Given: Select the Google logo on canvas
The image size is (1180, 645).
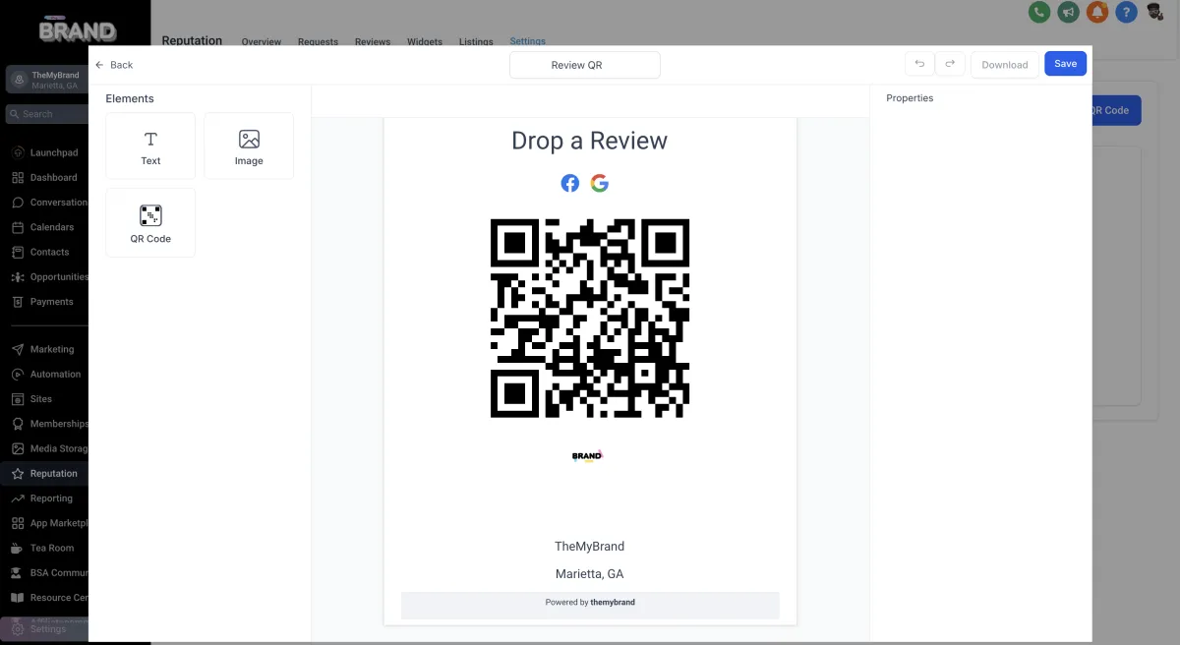Looking at the screenshot, I should 600,183.
